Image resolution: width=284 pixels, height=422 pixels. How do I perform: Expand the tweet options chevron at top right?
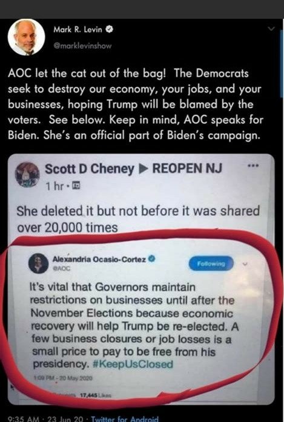coord(271,28)
